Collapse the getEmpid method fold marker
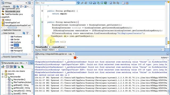This screenshot has width=170, height=95. 42,11
